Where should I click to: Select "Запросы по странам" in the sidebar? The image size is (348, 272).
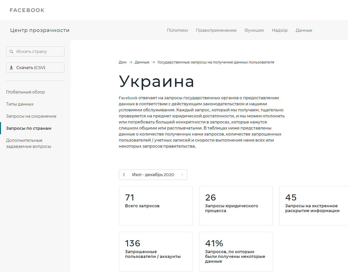(29, 128)
